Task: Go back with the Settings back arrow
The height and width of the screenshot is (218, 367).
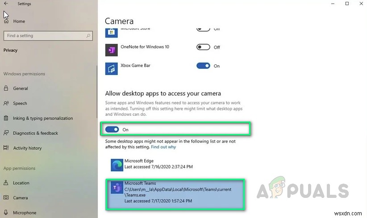Action: (x=6, y=4)
